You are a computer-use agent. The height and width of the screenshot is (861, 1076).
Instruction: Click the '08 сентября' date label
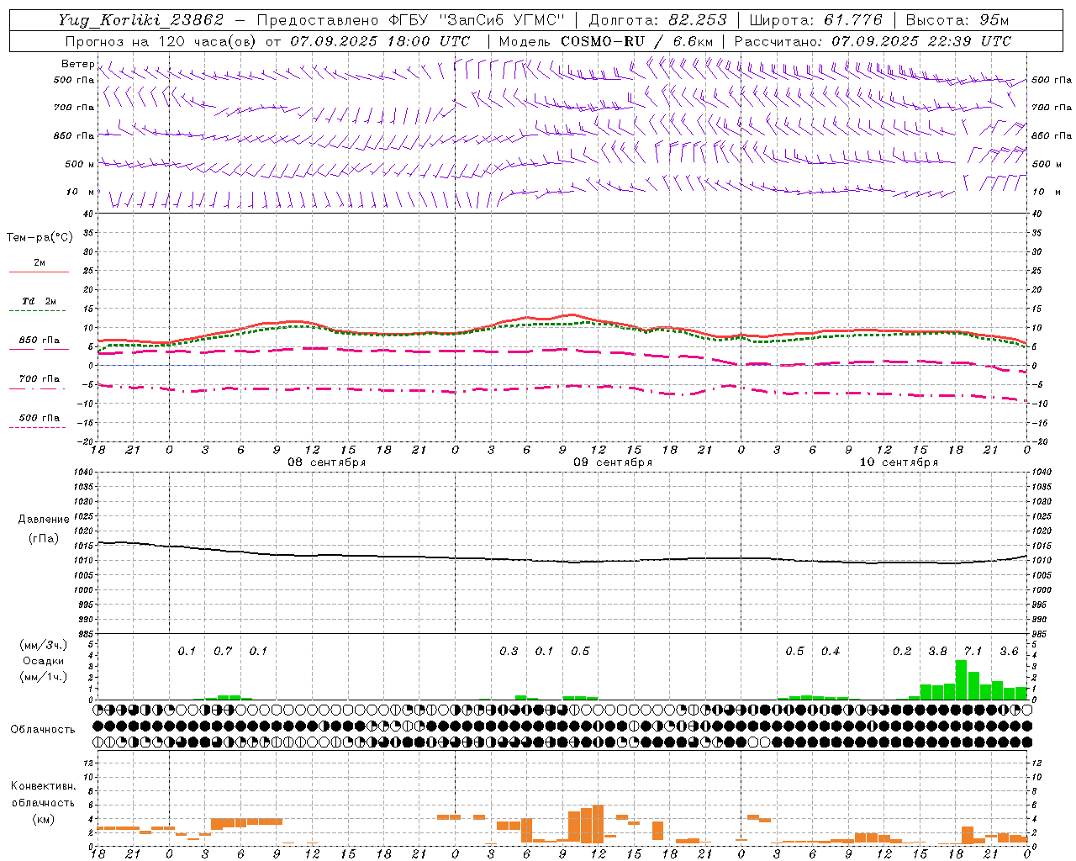click(x=326, y=462)
